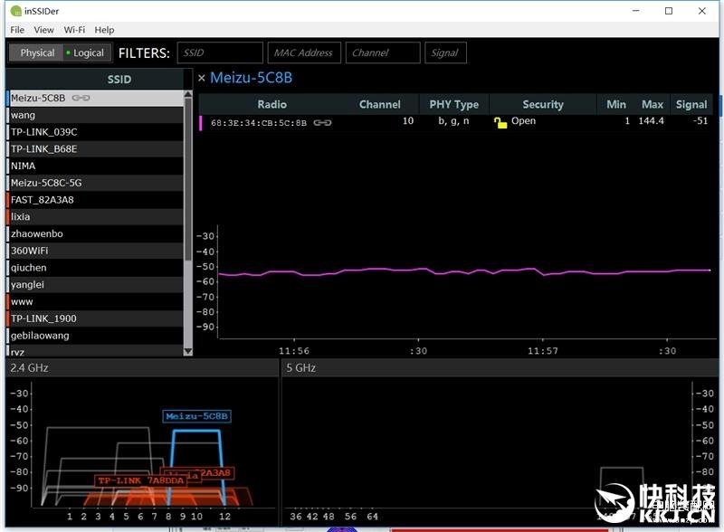Click the Max column header

click(652, 104)
